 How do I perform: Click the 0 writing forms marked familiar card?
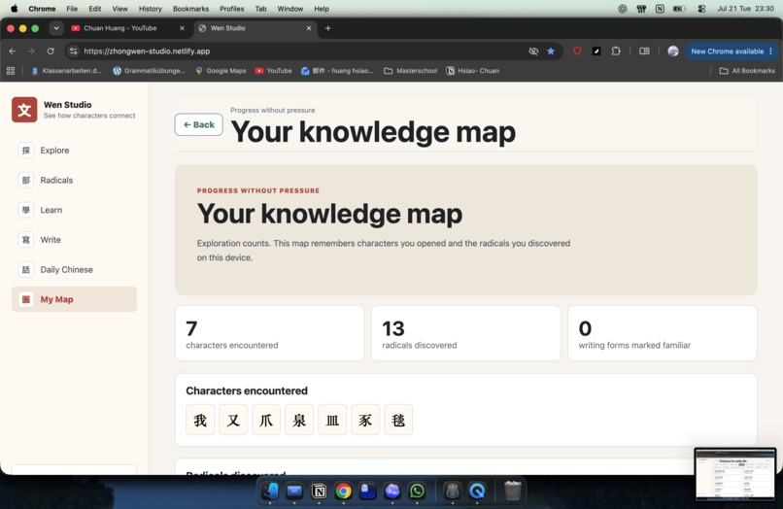663,334
